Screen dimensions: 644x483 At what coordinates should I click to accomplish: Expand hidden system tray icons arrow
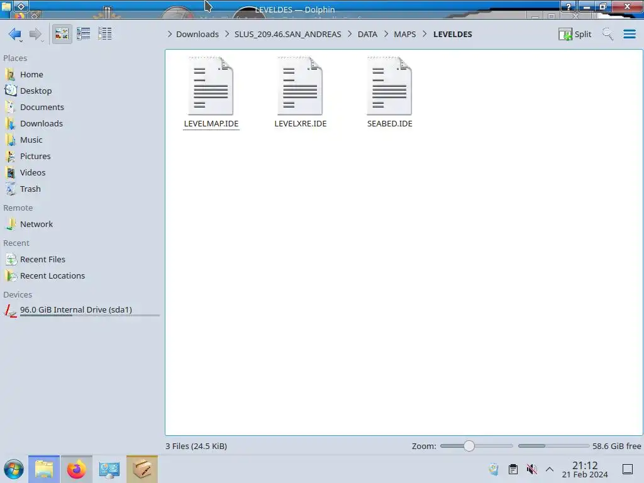pos(550,469)
